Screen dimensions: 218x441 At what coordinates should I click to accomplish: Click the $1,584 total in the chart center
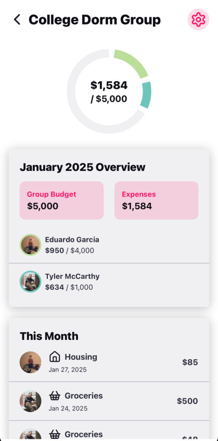coord(109,85)
